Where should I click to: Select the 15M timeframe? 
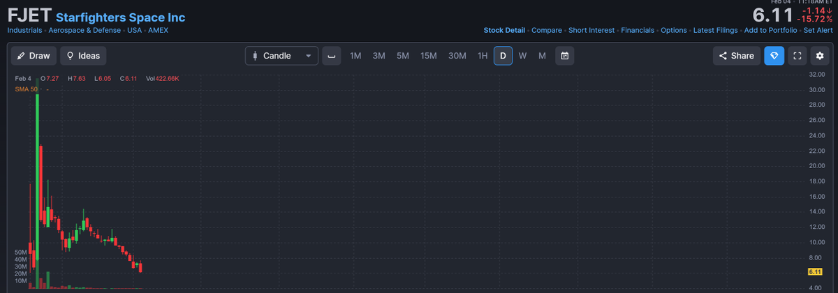point(429,56)
